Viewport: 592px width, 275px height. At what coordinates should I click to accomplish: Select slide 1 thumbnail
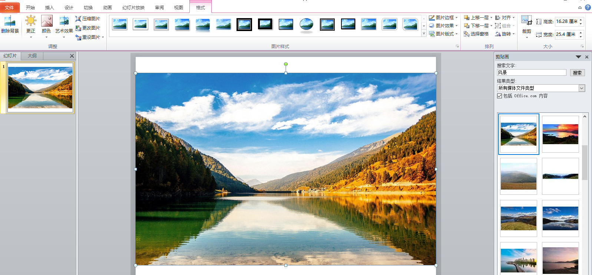tap(40, 88)
